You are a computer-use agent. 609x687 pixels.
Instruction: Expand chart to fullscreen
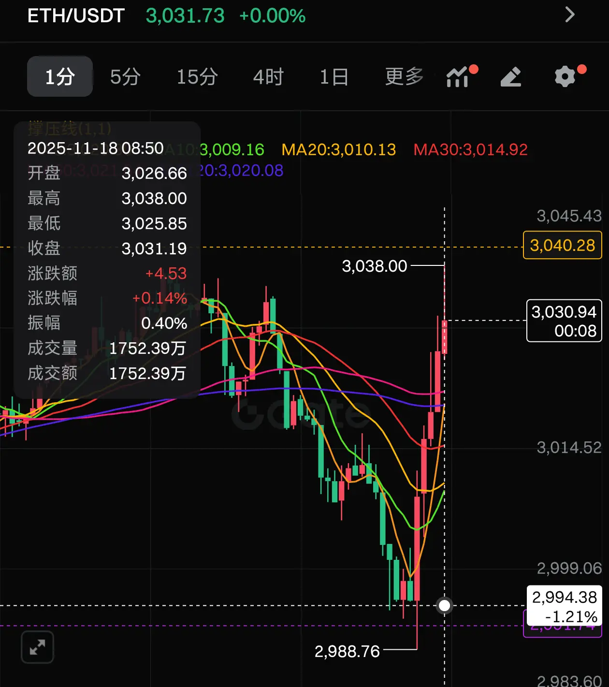[x=37, y=647]
